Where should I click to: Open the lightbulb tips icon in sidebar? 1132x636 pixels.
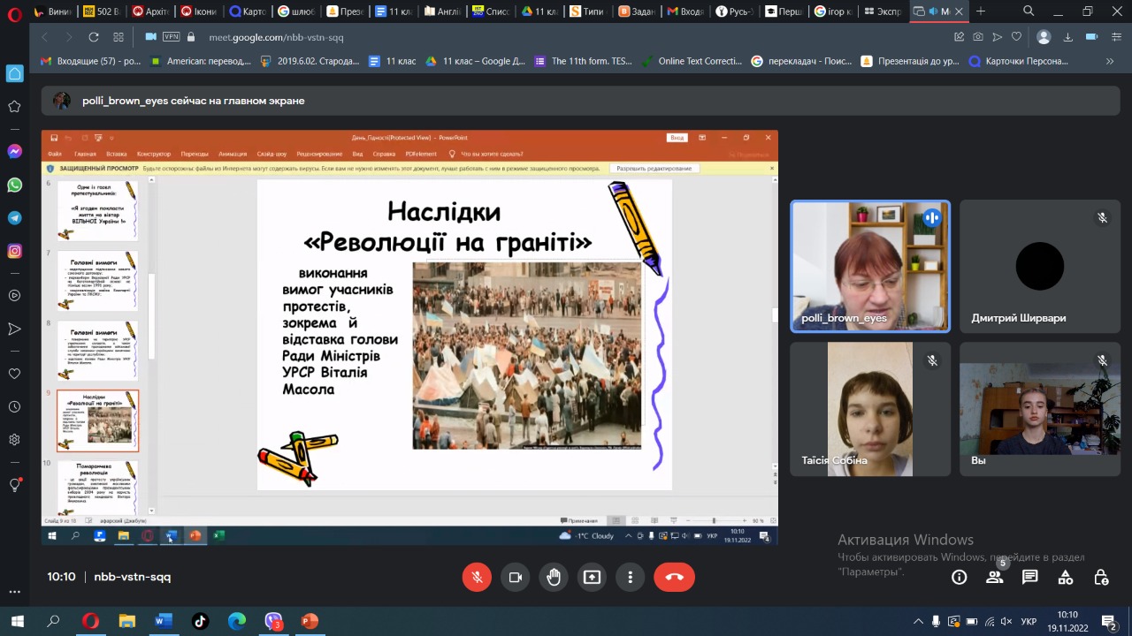point(14,485)
